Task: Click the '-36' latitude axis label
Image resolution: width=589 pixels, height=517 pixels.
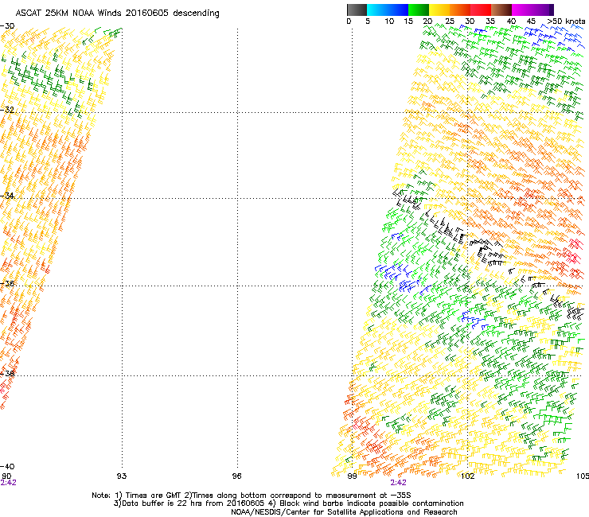Action: pos(7,283)
